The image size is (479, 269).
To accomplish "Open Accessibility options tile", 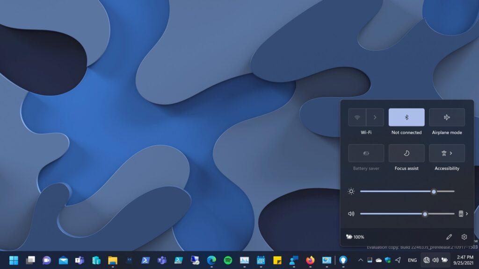I will click(447, 153).
